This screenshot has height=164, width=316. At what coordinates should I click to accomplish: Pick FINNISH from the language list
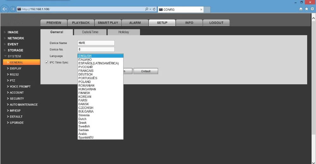tap(100, 93)
